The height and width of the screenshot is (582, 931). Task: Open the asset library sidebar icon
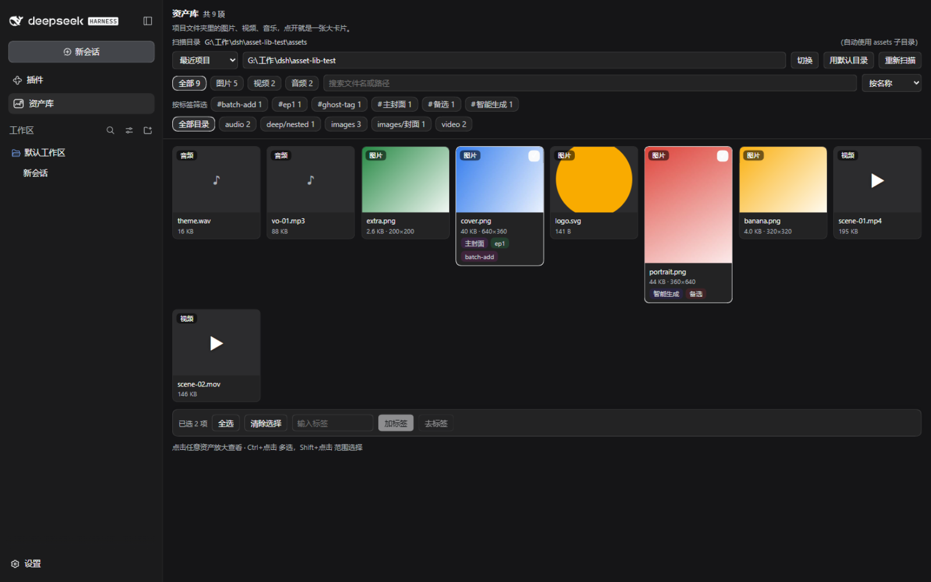click(19, 104)
